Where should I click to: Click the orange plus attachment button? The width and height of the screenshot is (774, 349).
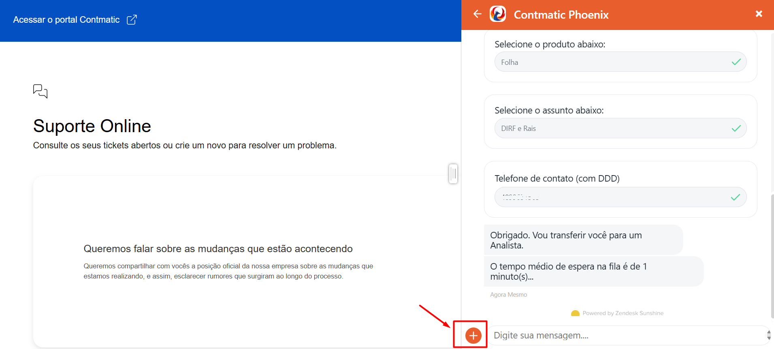click(473, 335)
